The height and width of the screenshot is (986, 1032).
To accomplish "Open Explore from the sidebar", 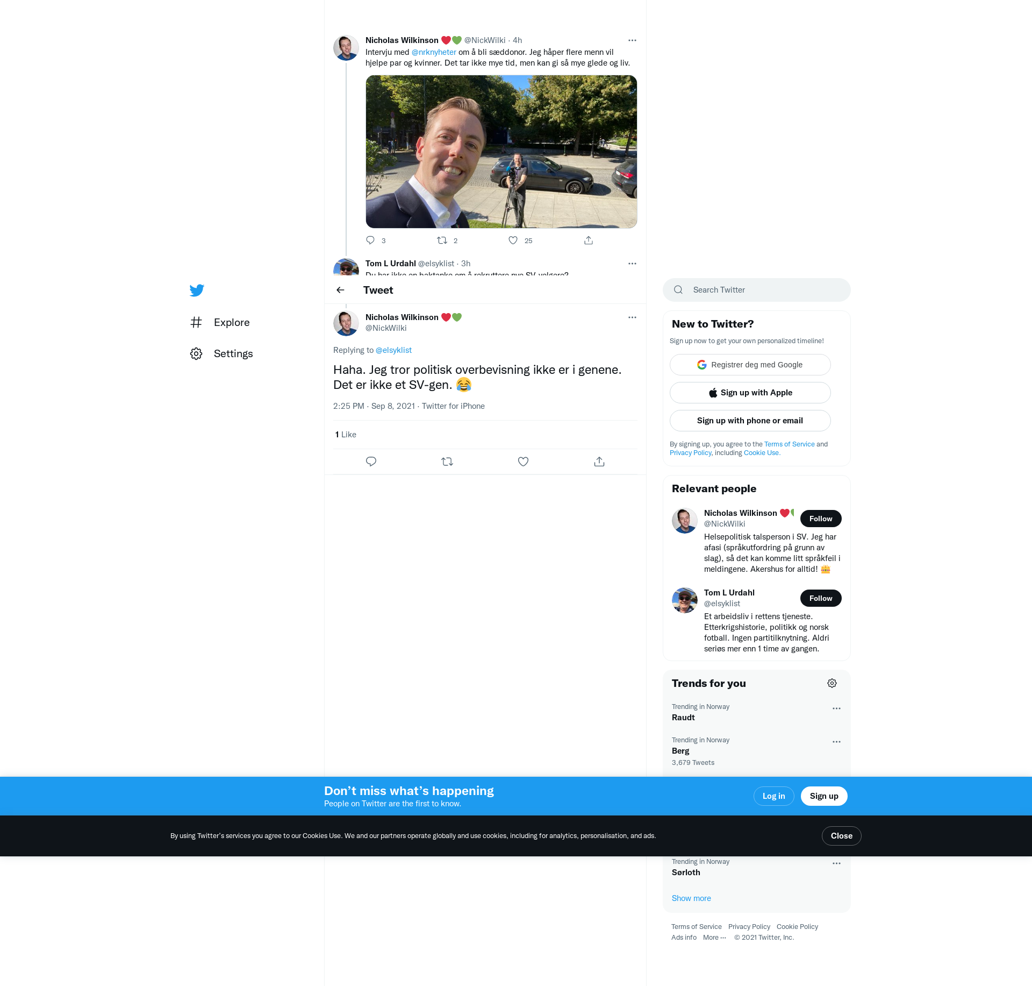I will (220, 322).
